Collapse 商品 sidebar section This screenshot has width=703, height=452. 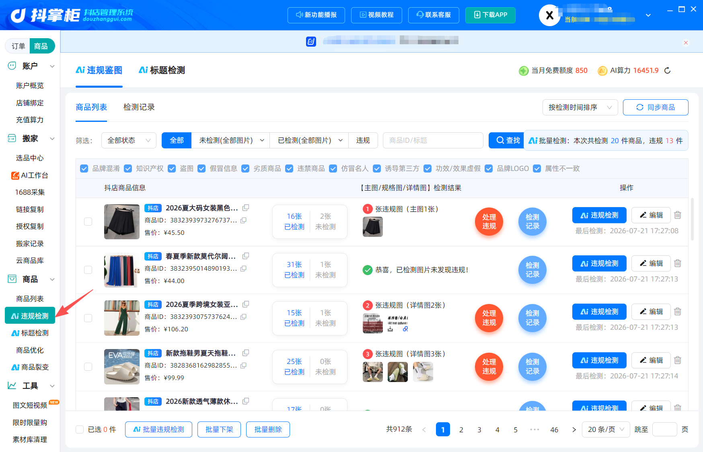[x=52, y=279]
